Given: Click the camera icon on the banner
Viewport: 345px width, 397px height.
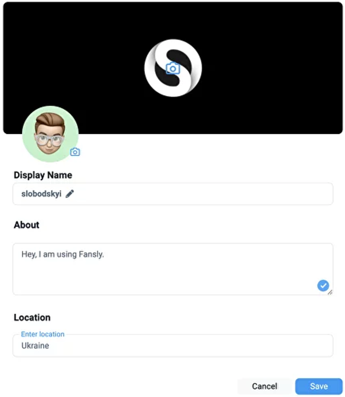Looking at the screenshot, I should 173,68.
